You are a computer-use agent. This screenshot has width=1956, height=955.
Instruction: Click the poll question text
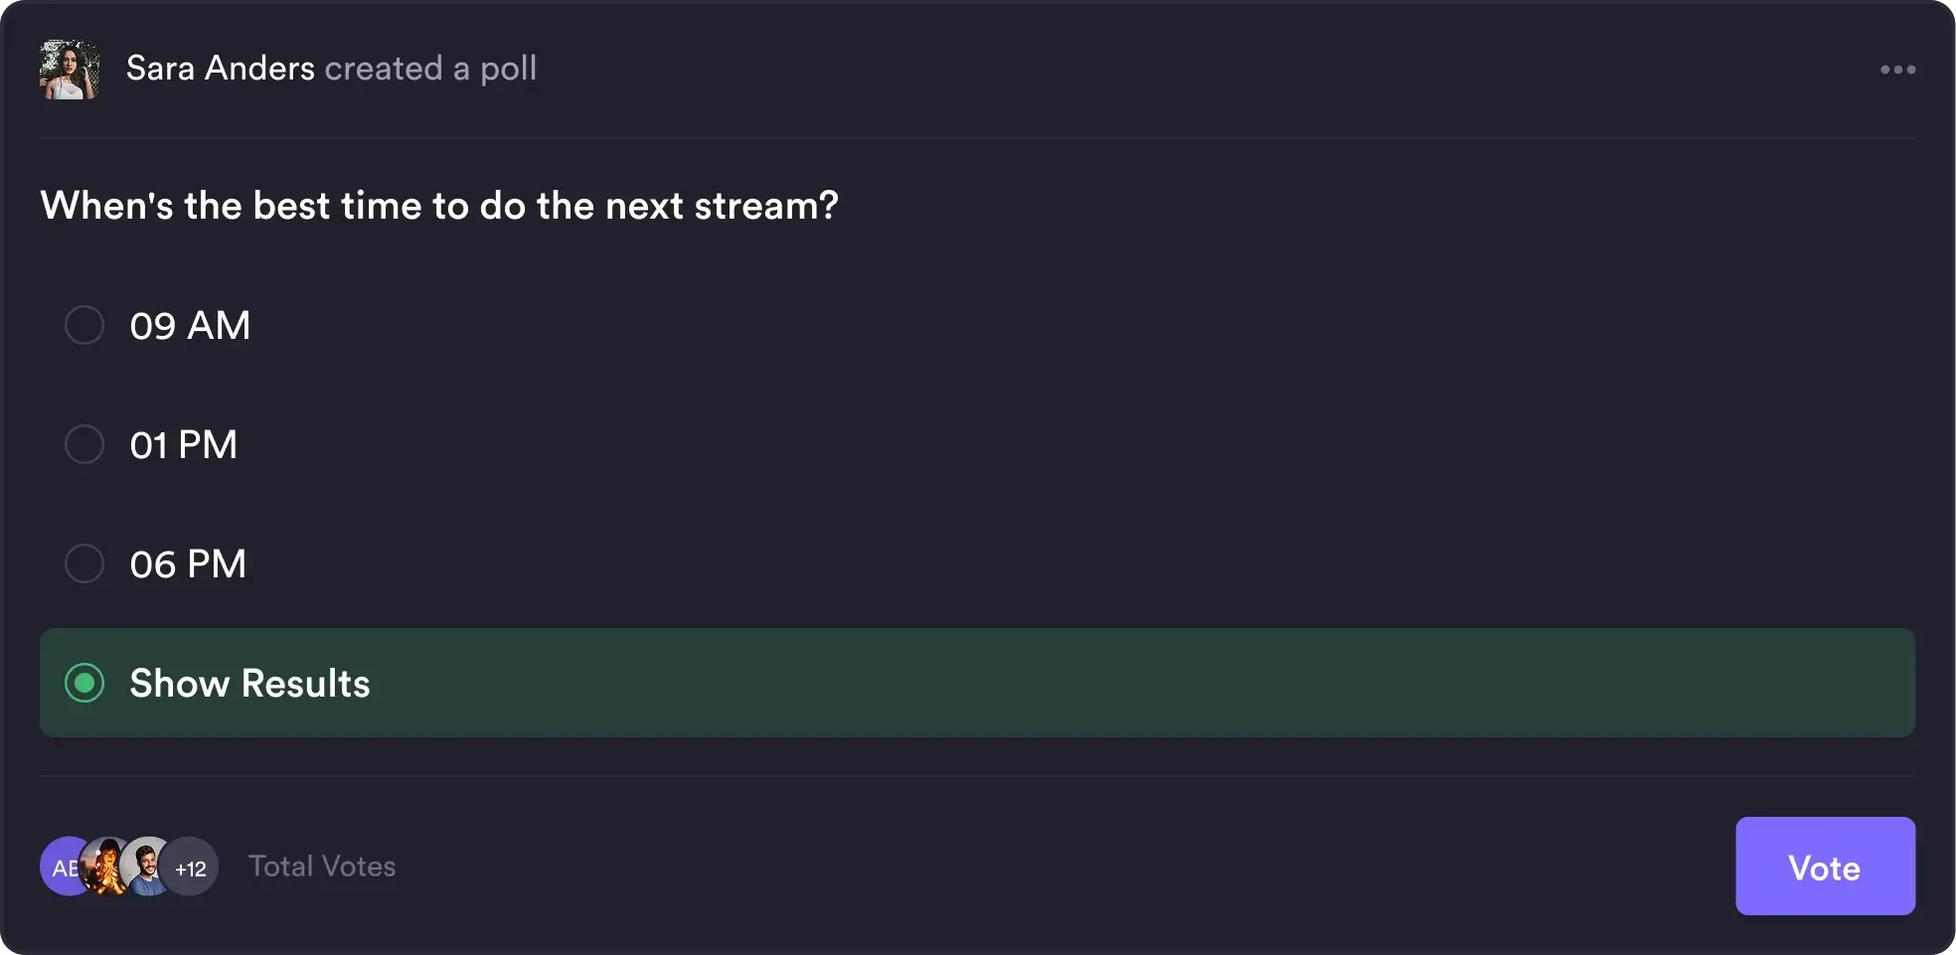(438, 206)
